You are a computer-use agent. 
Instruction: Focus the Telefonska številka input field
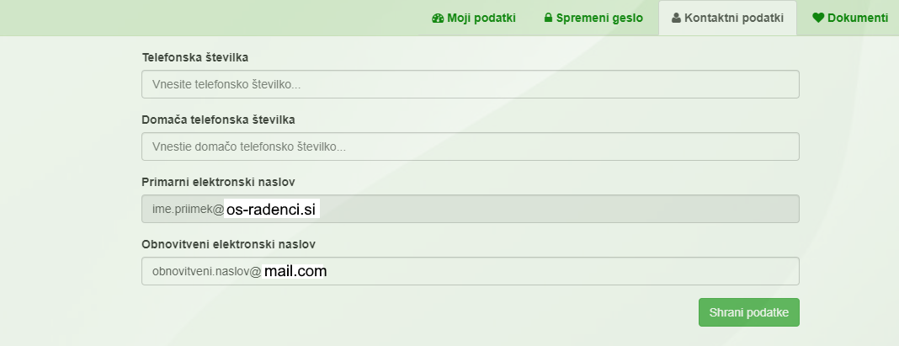(470, 84)
